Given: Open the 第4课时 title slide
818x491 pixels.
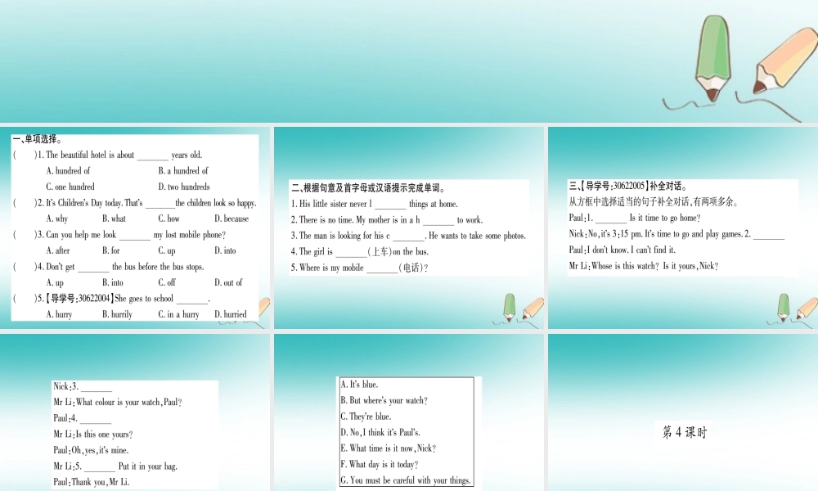Looking at the screenshot, I should [x=683, y=412].
